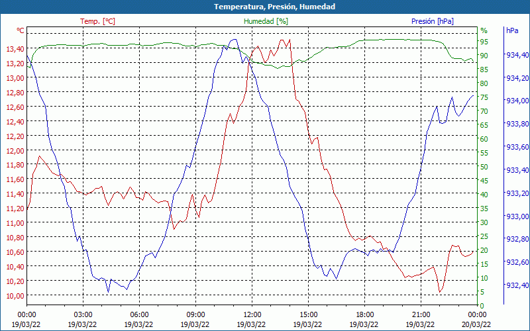530x331 pixels.
Task: Select the red 'Temp. [°C]' legend label
Action: (x=97, y=21)
